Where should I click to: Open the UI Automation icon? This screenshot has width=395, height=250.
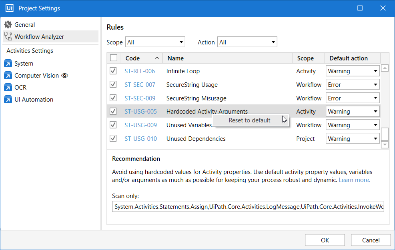tap(8, 100)
